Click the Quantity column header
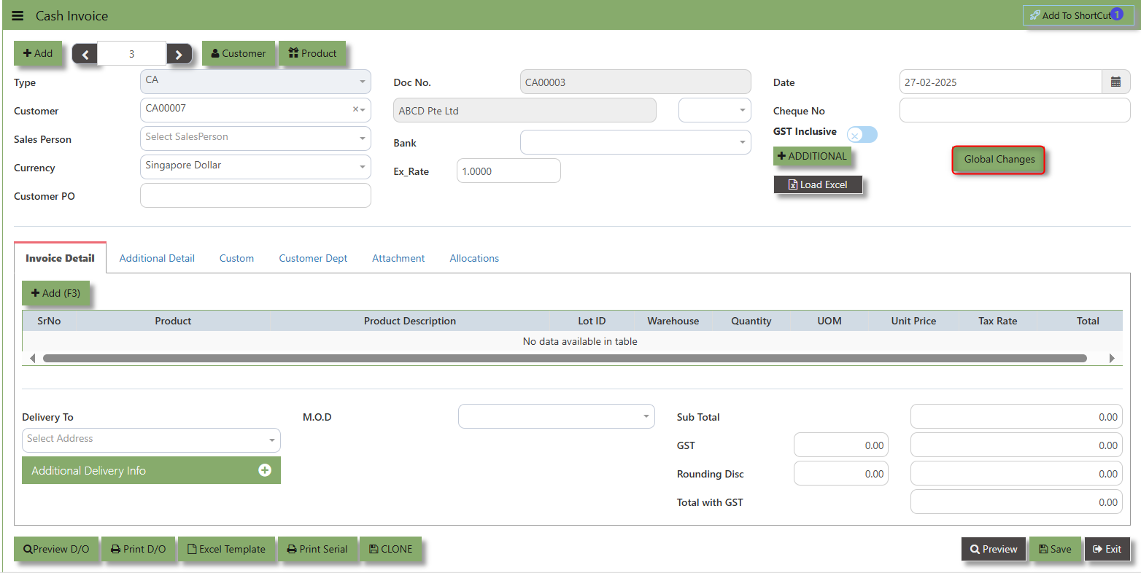This screenshot has height=573, width=1141. click(x=751, y=321)
